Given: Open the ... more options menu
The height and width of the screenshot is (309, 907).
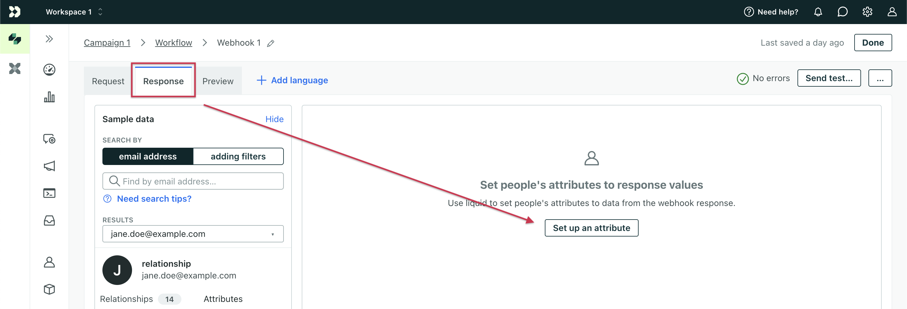Looking at the screenshot, I should 880,78.
